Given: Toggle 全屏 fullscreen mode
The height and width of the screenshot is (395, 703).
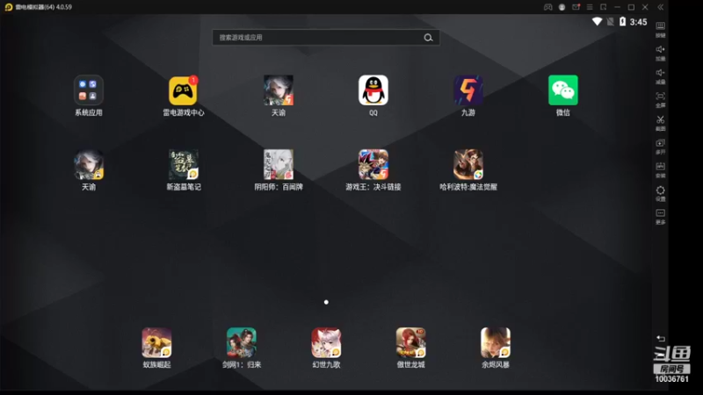Looking at the screenshot, I should click(661, 99).
